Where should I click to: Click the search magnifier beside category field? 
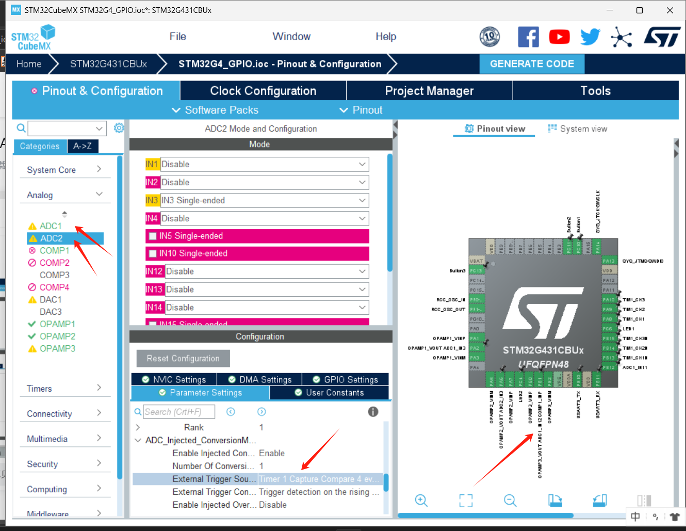(x=21, y=128)
